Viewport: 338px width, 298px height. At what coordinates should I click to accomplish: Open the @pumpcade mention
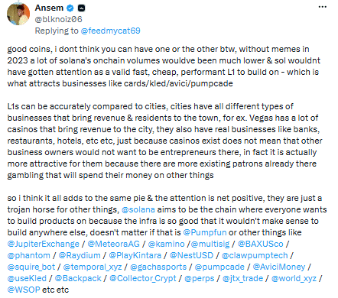[x=219, y=267]
